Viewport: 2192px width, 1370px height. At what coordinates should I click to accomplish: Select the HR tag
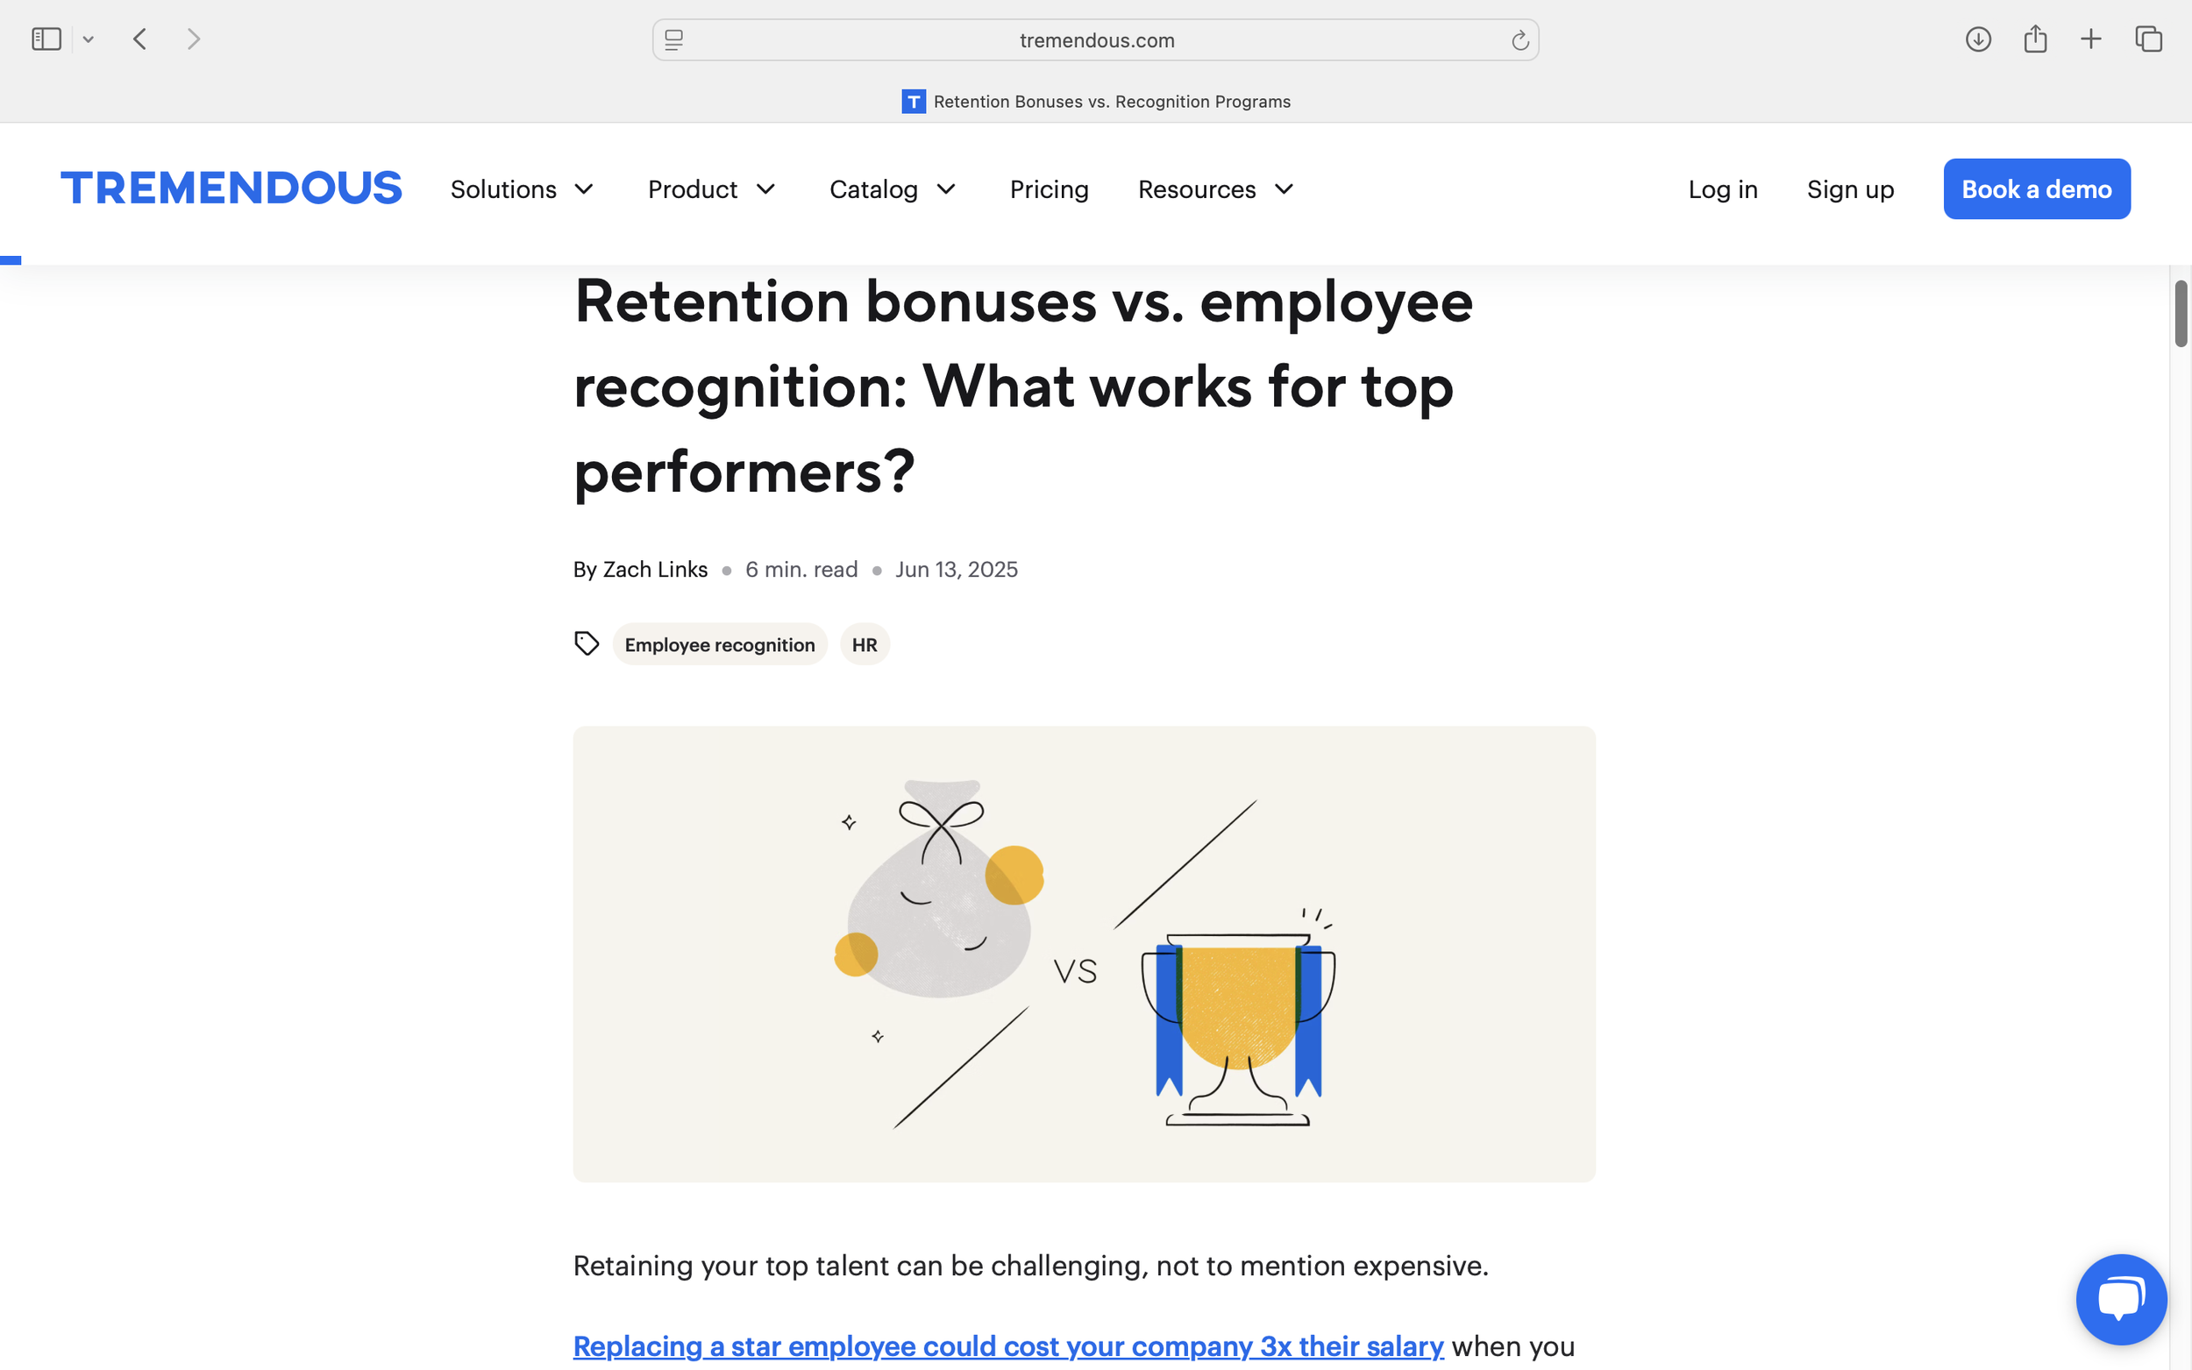pos(865,644)
